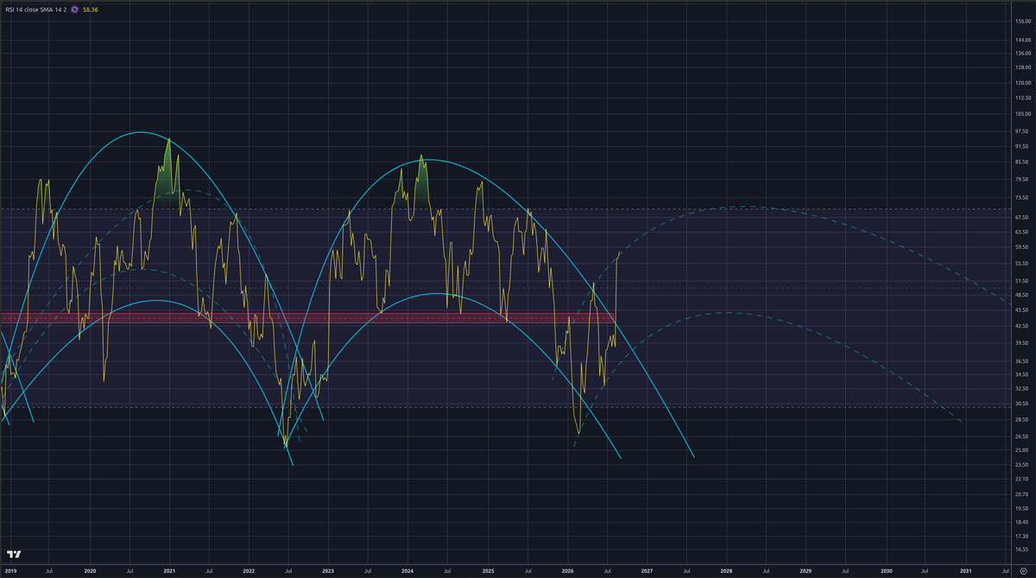The width and height of the screenshot is (1036, 578).
Task: Click the 2029 label on time axis
Action: tap(806, 571)
